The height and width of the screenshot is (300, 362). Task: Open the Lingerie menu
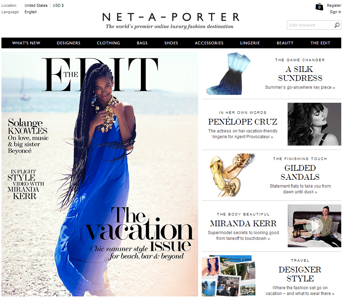pyautogui.click(x=250, y=43)
